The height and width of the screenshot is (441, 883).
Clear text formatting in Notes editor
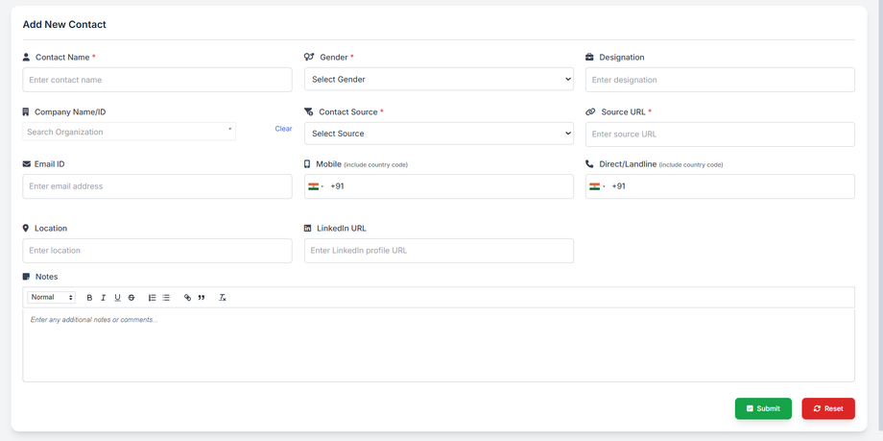(x=222, y=298)
